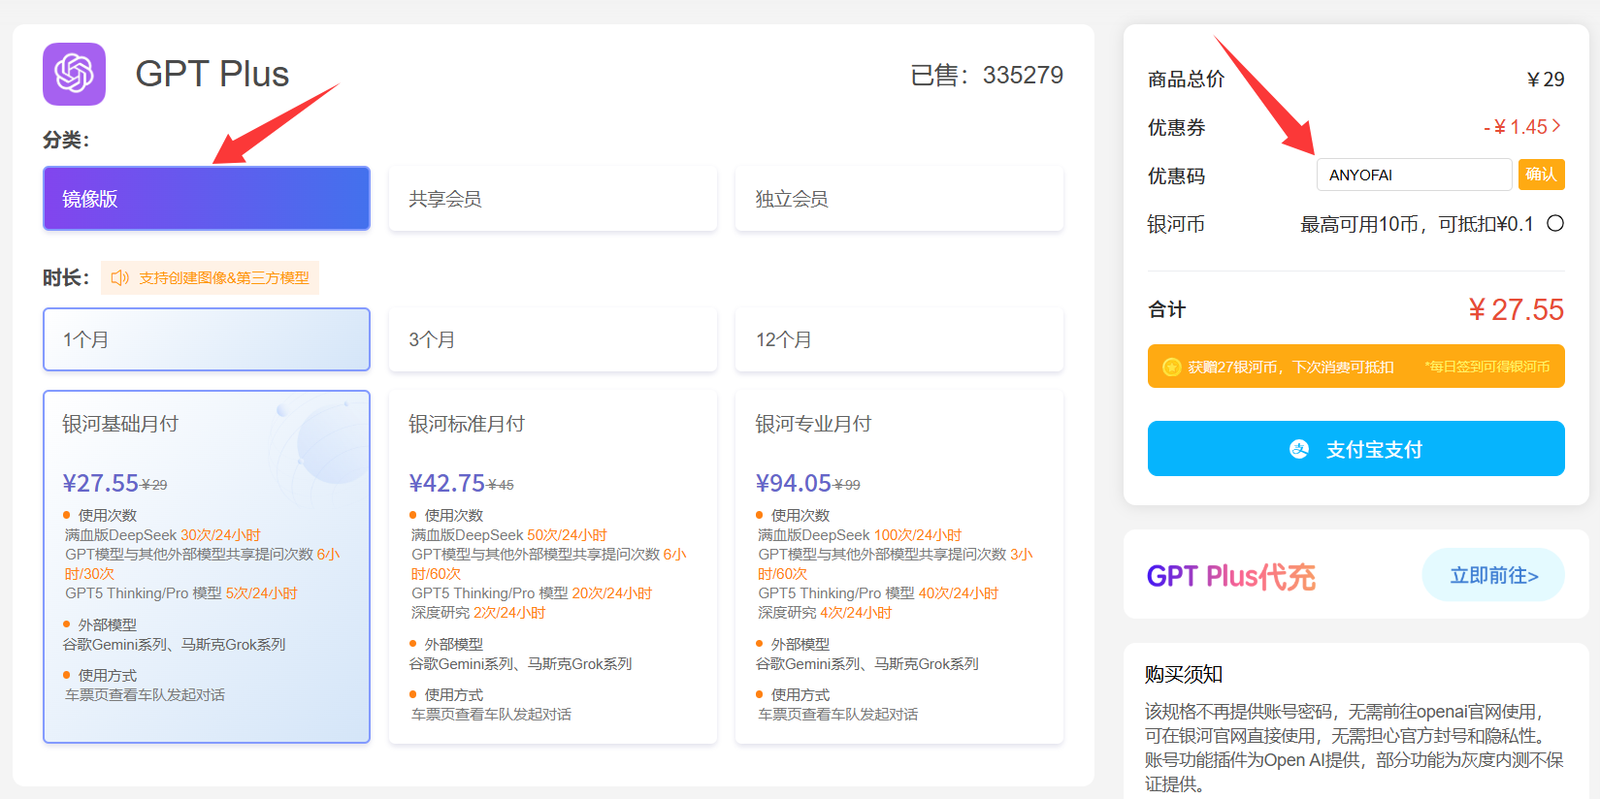The width and height of the screenshot is (1600, 799).
Task: Click the coin icon in the reward banner
Action: tap(1171, 367)
